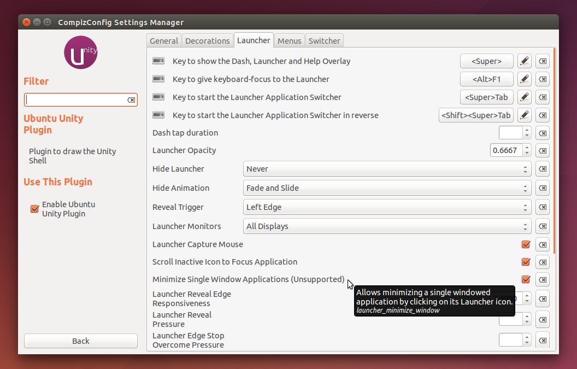Reset Launcher Capture Mouse to default

(543, 244)
